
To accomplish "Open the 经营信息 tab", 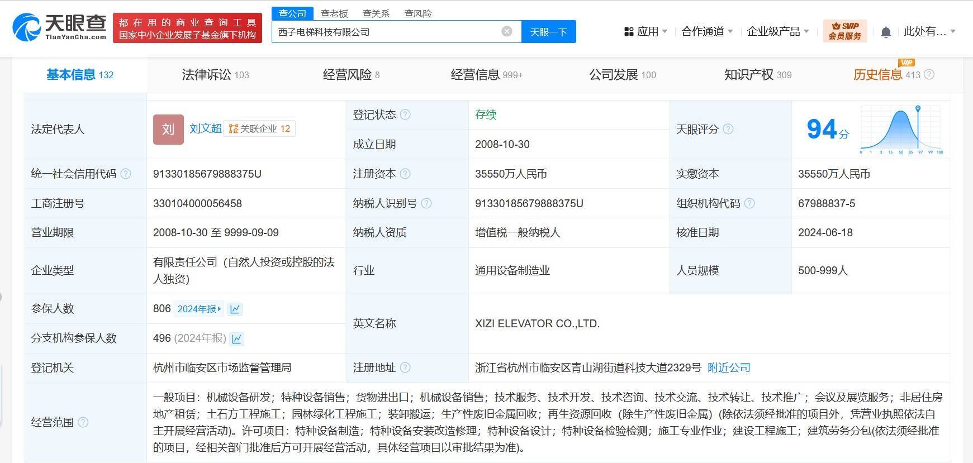I will click(x=486, y=74).
